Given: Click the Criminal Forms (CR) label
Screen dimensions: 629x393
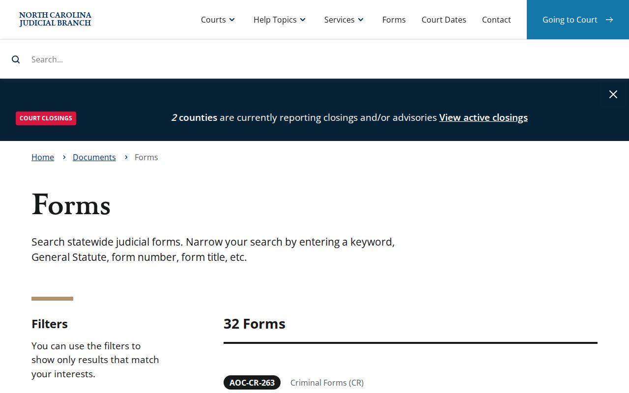Looking at the screenshot, I should pyautogui.click(x=327, y=383).
